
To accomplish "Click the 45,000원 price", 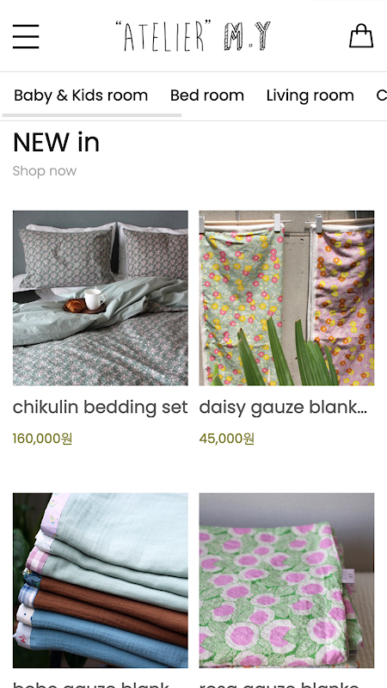I will pos(227,439).
